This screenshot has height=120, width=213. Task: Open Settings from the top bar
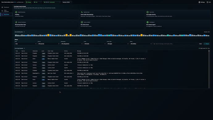coord(202,2)
